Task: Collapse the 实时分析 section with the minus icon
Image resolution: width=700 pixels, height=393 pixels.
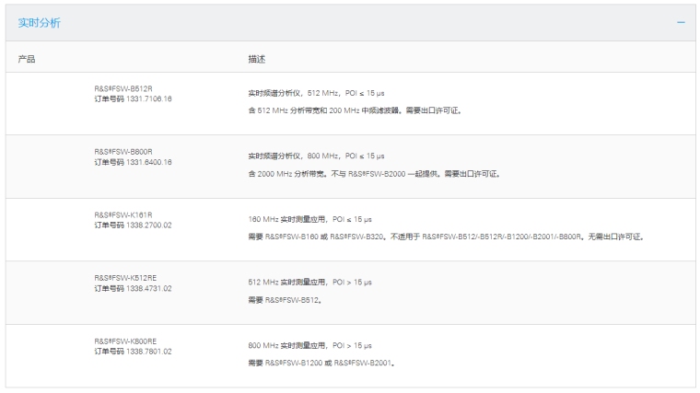Action: pyautogui.click(x=681, y=22)
